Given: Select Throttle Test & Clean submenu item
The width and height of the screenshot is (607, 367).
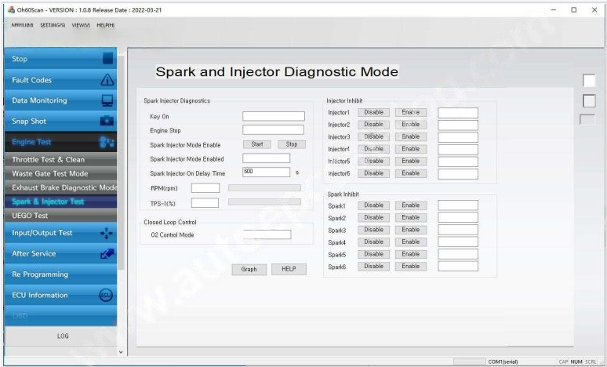Looking at the screenshot, I should point(49,160).
